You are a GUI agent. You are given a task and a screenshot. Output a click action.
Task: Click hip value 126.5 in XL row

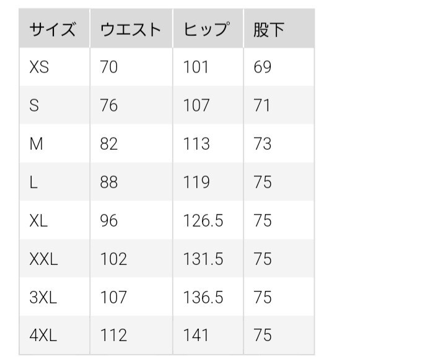pos(203,220)
